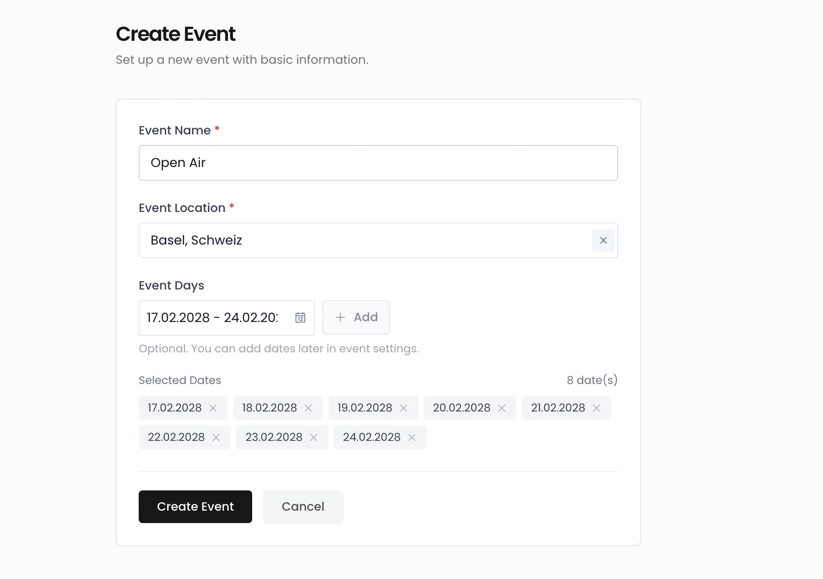Click the 24.02.2028 date chip label
Viewport: 823px width, 579px height.
point(372,437)
